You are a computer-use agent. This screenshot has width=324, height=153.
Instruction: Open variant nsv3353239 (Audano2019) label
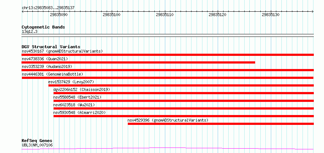coord(47,66)
